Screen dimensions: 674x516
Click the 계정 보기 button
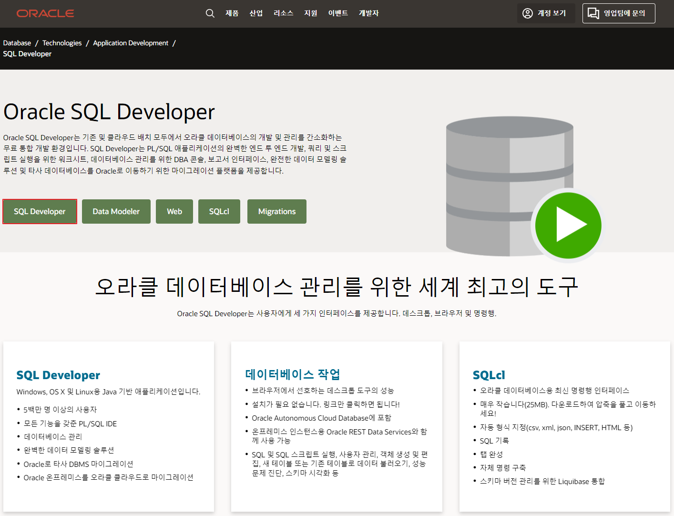pyautogui.click(x=546, y=13)
